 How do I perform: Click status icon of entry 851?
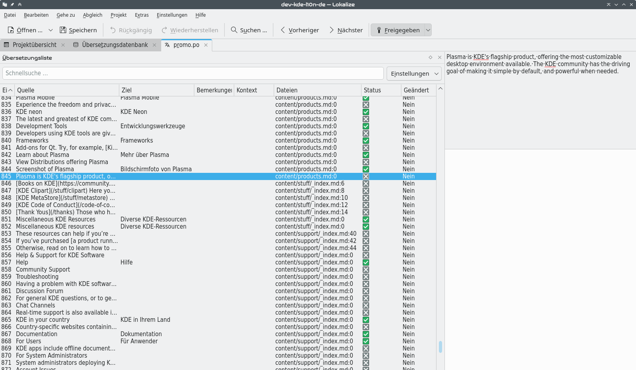point(366,219)
